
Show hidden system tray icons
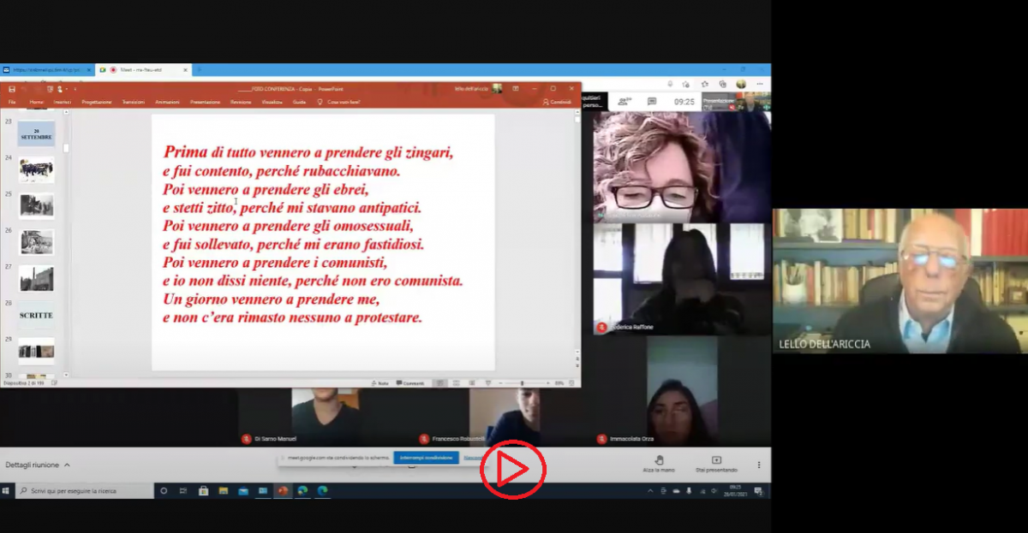click(650, 491)
